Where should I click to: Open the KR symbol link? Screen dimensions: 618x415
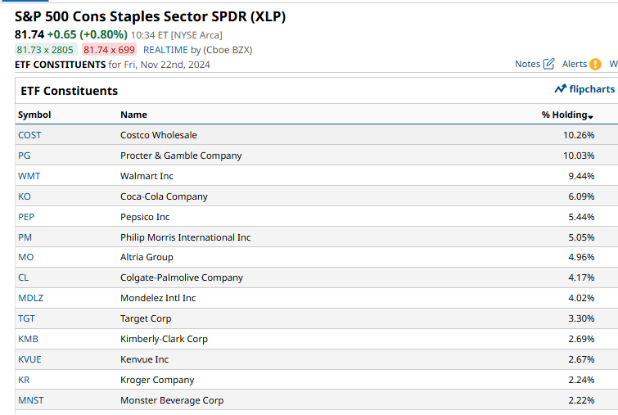pos(24,381)
